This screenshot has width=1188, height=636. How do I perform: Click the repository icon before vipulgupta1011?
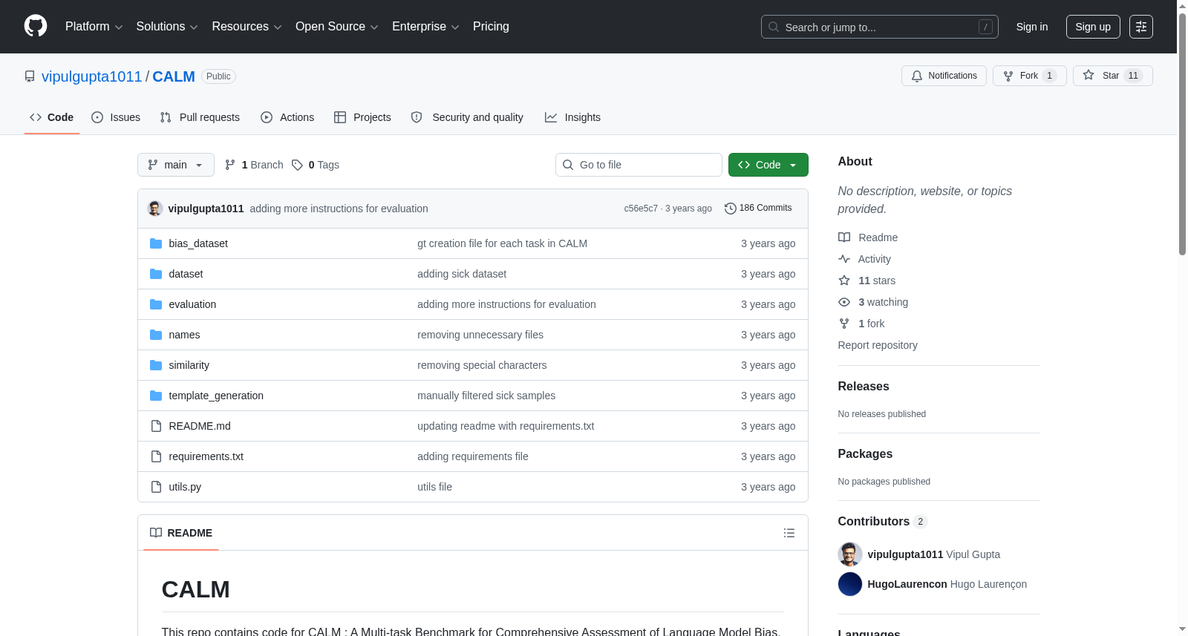[x=30, y=76]
